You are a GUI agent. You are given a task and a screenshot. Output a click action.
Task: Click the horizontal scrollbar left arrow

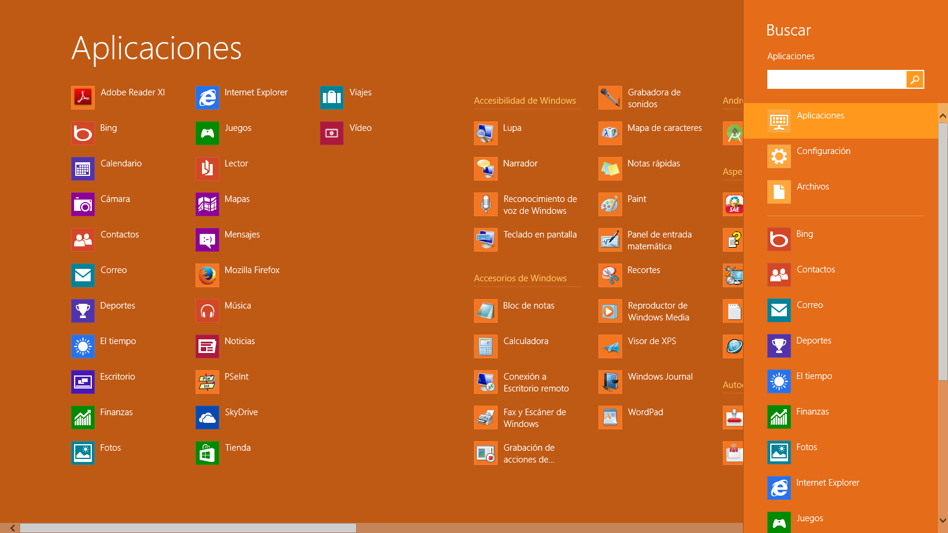coord(12,528)
